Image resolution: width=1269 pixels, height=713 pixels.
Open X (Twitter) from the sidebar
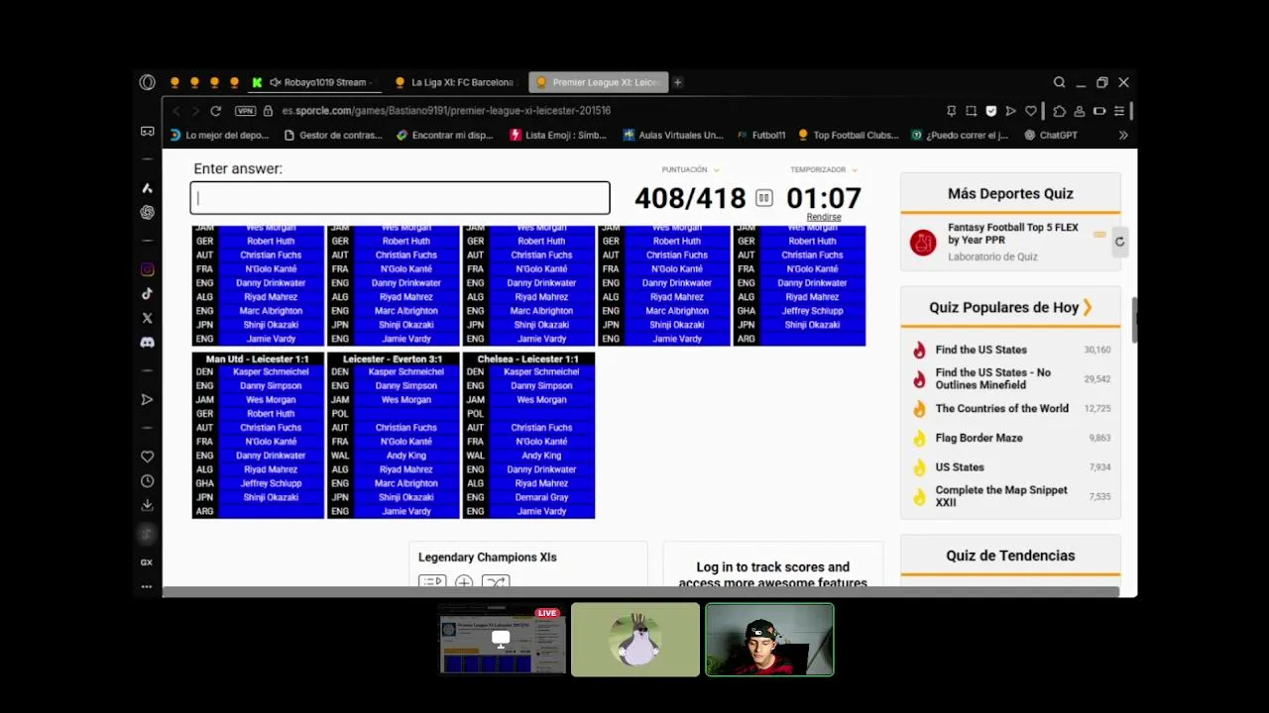point(147,318)
